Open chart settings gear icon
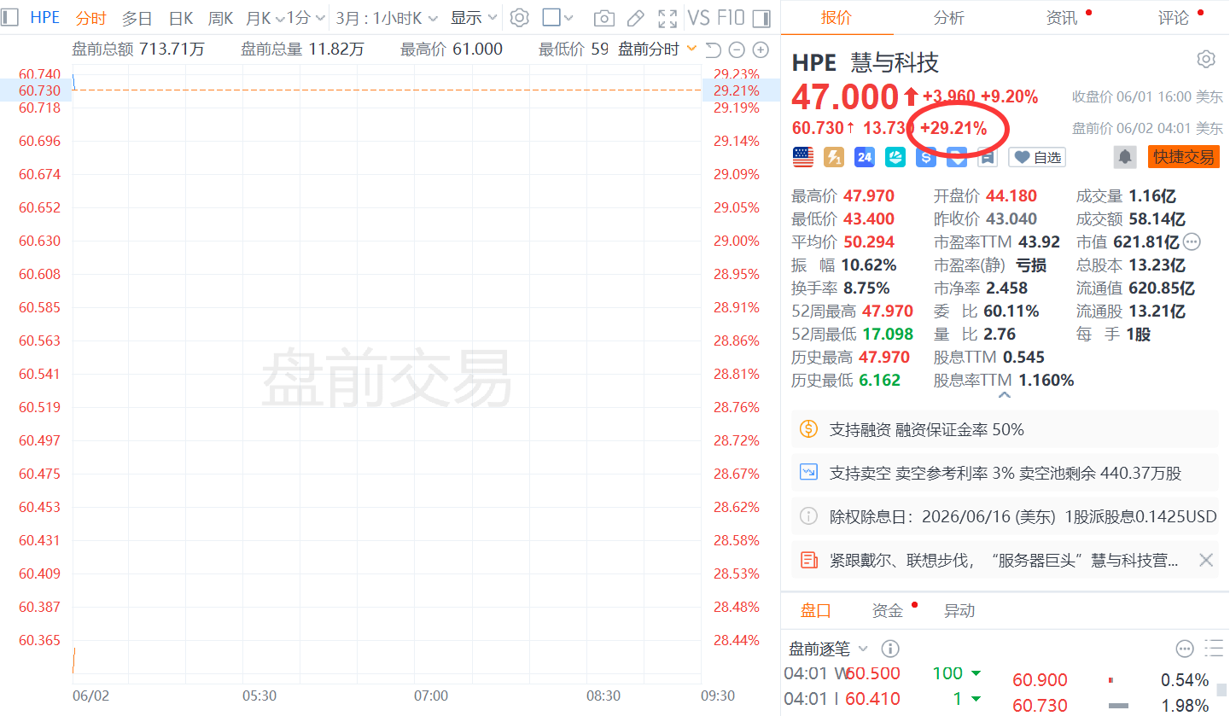Screen dimensions: 1230x716 click(x=520, y=17)
